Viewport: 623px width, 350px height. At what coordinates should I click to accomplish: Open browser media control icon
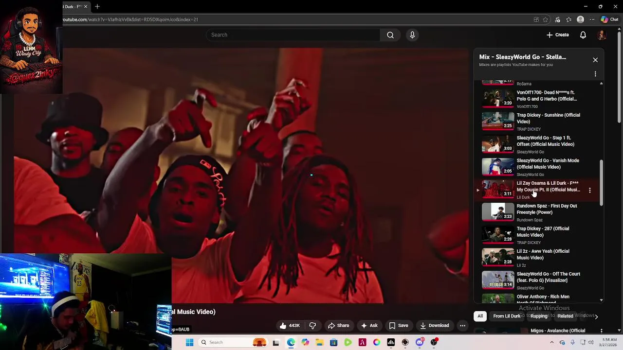(558, 19)
